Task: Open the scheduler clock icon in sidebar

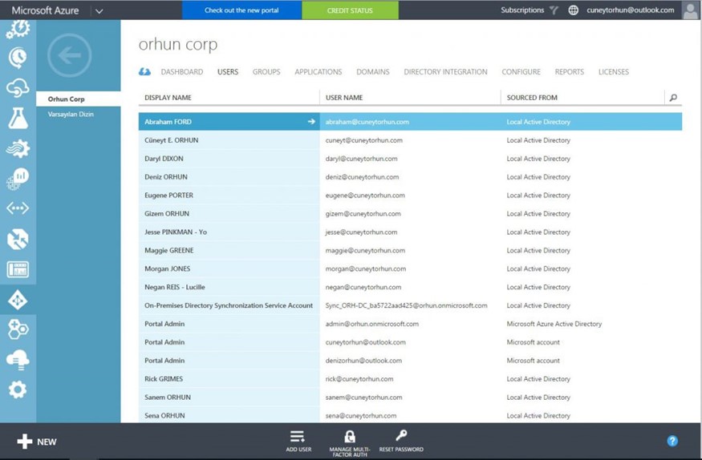Action: click(x=18, y=58)
